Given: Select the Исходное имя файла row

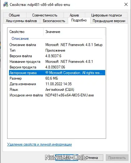Looking at the screenshot, I should (x=57, y=95).
